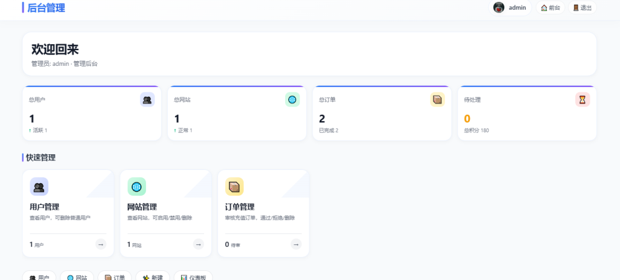Click box icon in 总订单 card

point(437,100)
